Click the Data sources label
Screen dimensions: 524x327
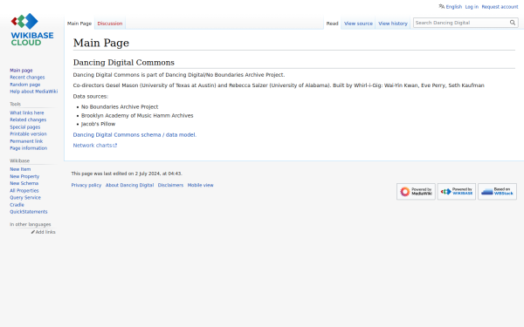pyautogui.click(x=91, y=97)
